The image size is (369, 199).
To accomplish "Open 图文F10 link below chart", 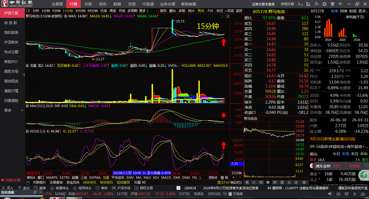I will click(223, 182).
